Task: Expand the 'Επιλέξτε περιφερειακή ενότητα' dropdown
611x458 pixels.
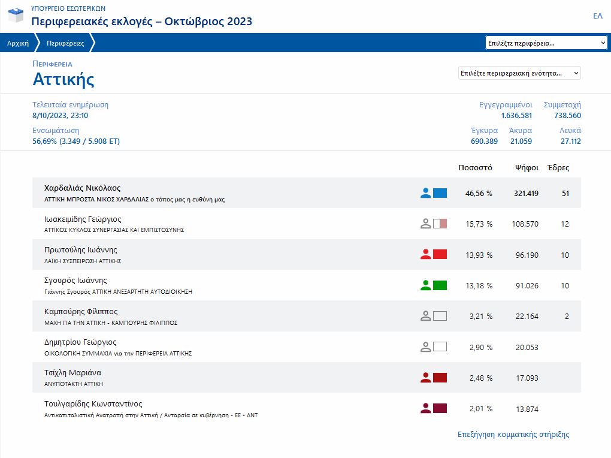Action: click(x=519, y=73)
